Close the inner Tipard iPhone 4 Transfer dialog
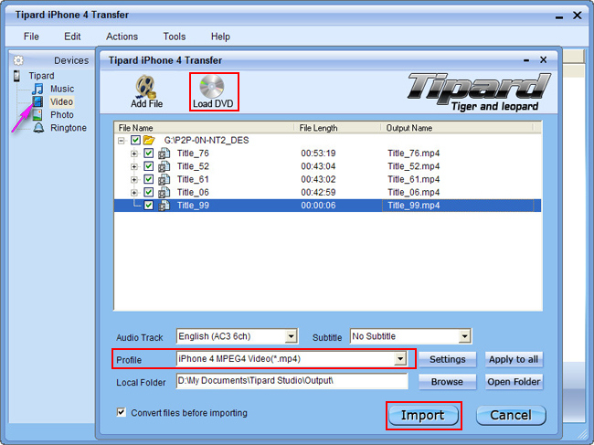The image size is (594, 445). [543, 59]
